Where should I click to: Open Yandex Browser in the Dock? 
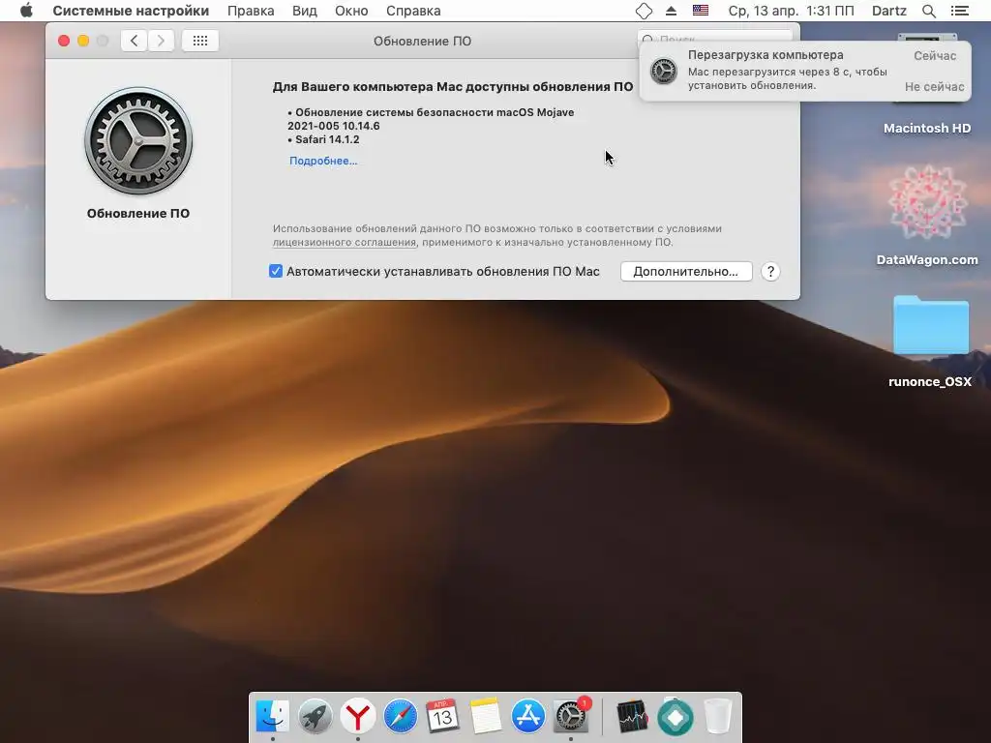click(x=358, y=716)
